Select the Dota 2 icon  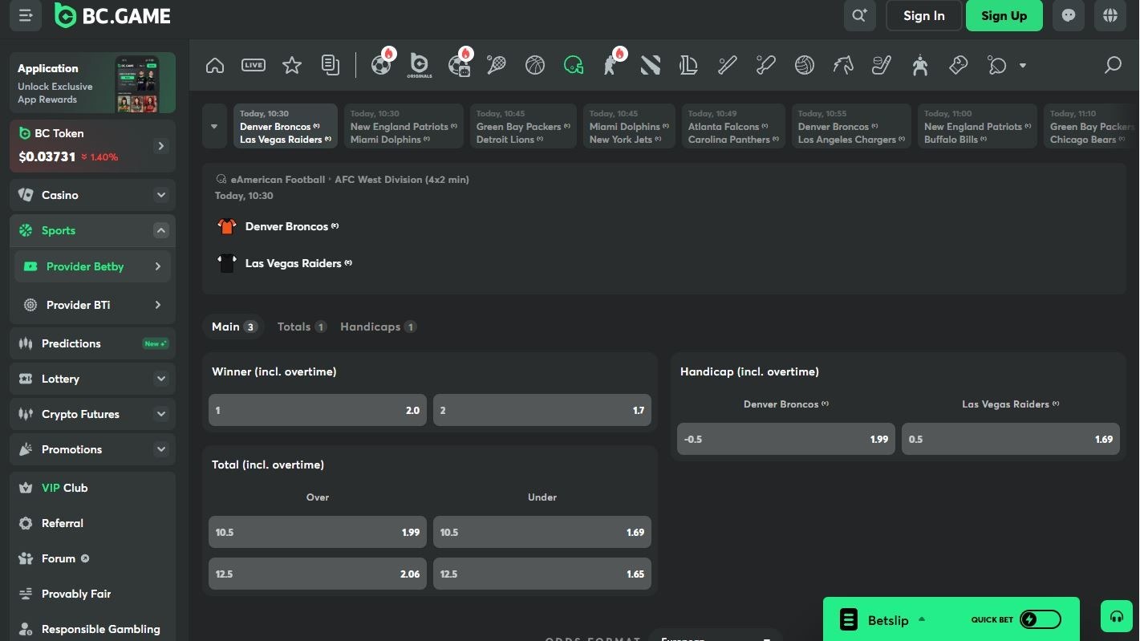click(x=651, y=65)
